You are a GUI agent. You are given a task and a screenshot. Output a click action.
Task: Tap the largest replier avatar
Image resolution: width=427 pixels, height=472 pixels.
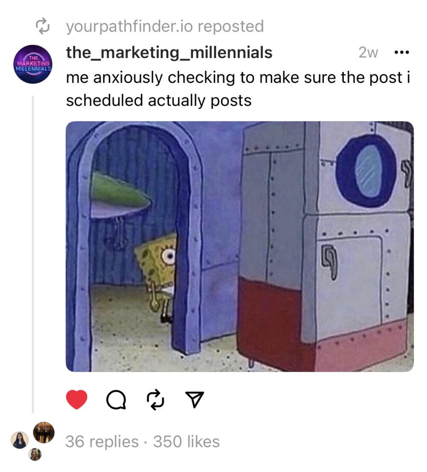click(x=44, y=432)
